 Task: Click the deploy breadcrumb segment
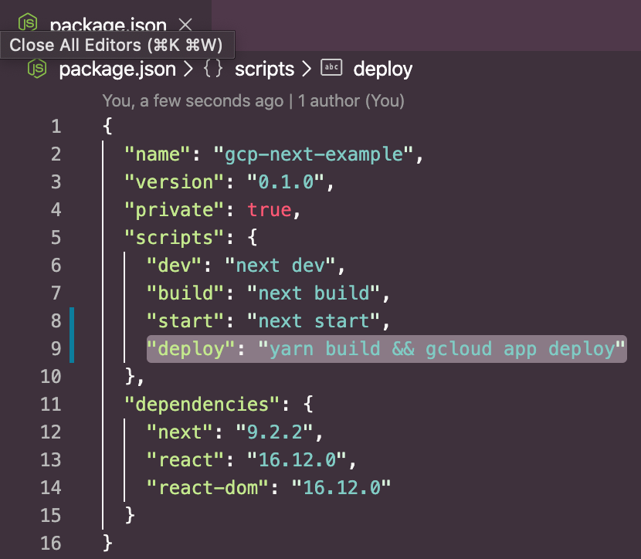[382, 69]
